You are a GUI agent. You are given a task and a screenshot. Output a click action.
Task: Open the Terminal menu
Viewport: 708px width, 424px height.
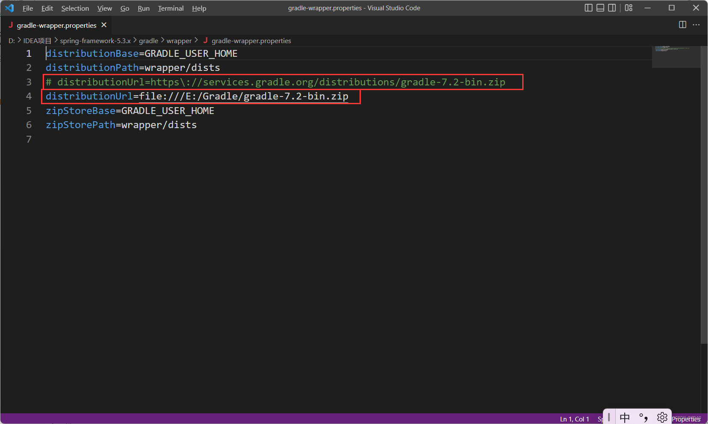point(171,8)
